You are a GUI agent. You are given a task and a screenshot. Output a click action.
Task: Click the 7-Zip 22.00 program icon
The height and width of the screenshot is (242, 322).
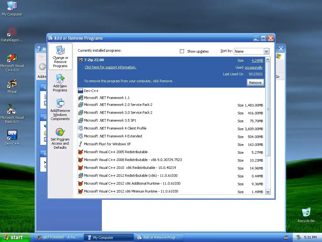(80, 60)
